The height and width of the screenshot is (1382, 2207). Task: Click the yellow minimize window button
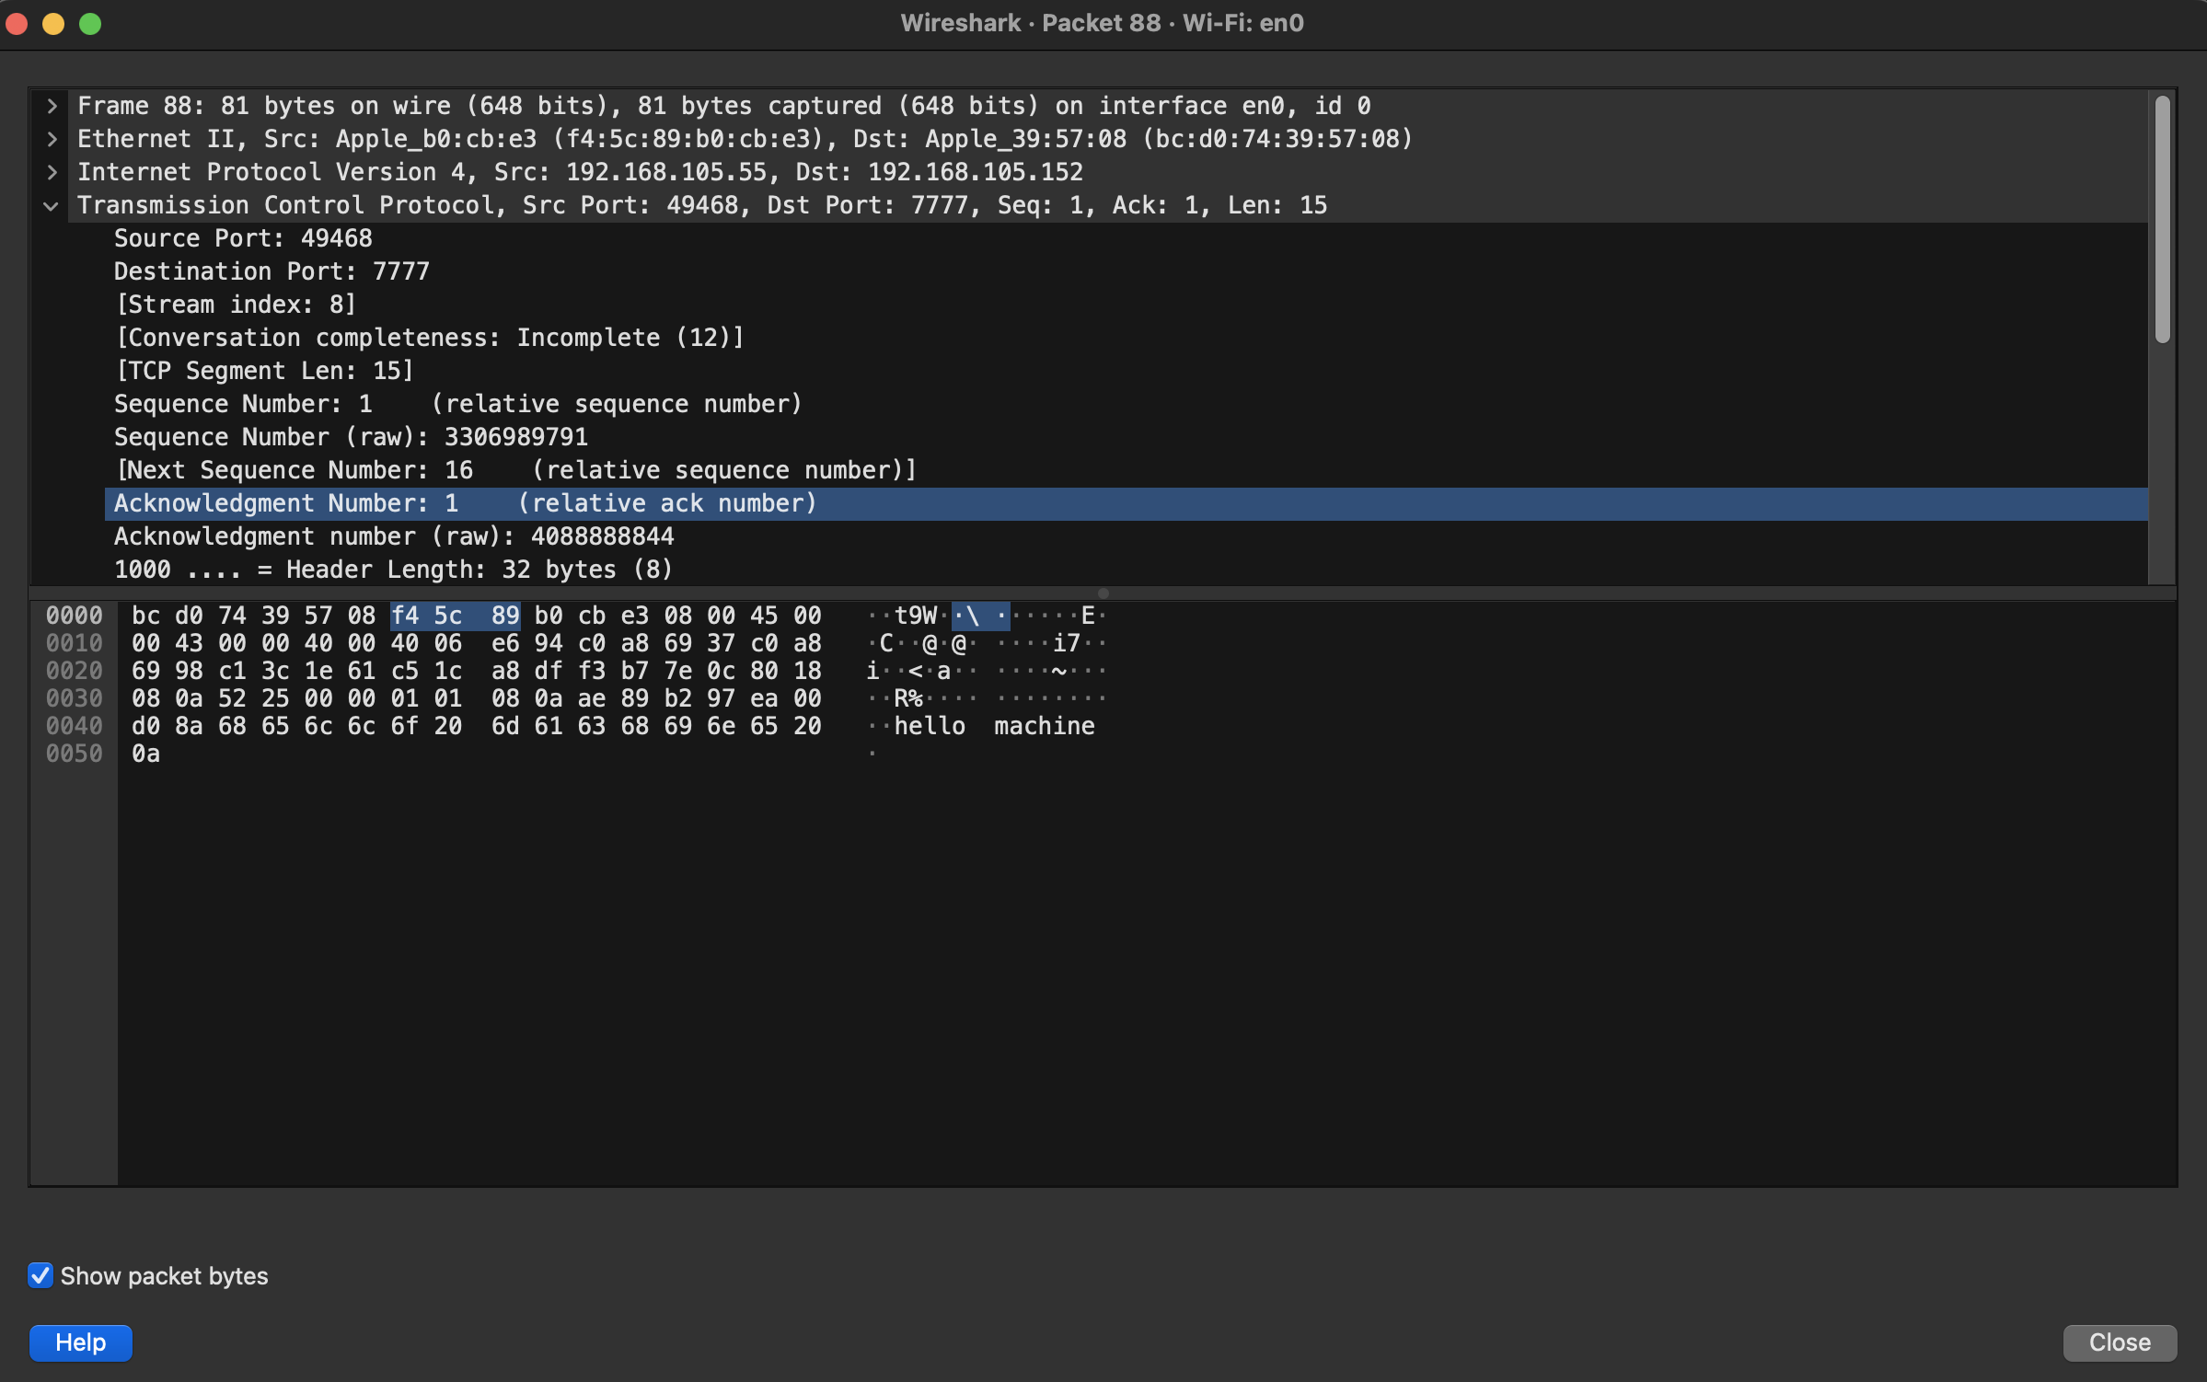point(53,24)
